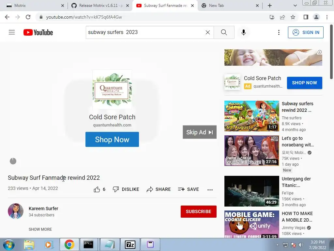Open the Windows Start menu
Screen dimensions: 334x251
tap(9, 244)
